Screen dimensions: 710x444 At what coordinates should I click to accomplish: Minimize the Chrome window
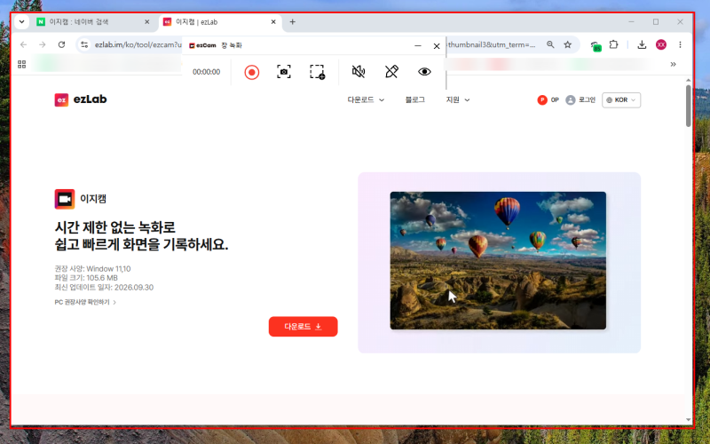(x=631, y=21)
